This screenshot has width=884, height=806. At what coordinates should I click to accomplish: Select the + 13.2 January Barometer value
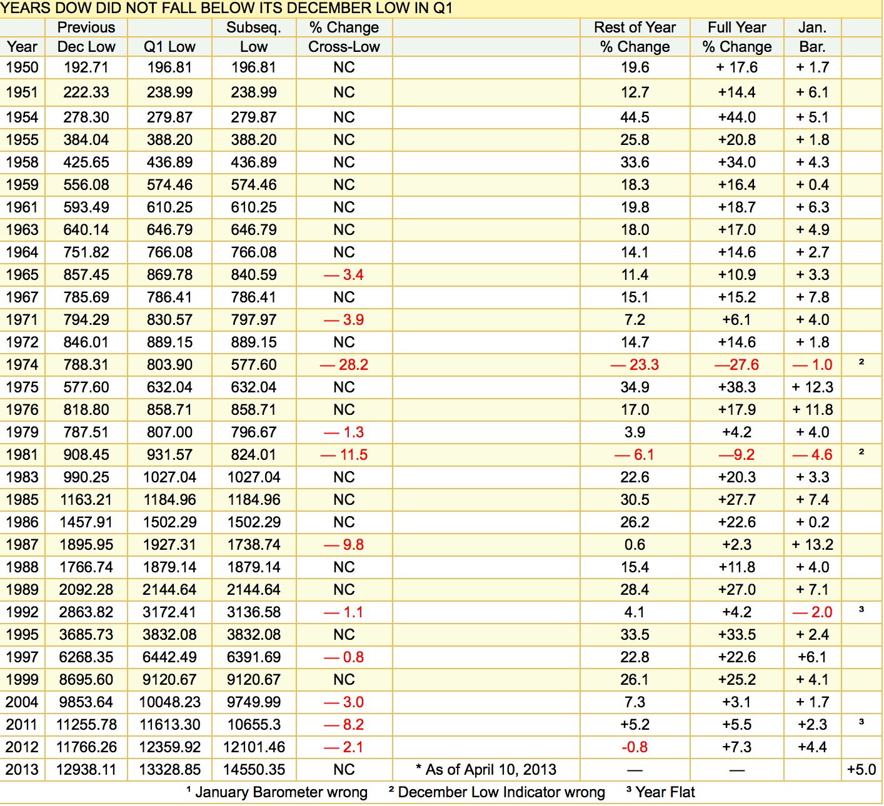click(x=812, y=545)
